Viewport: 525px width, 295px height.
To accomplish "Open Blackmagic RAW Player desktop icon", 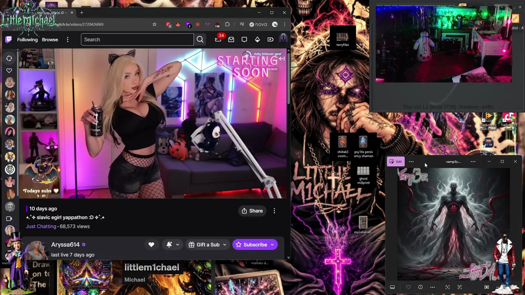I will [x=488, y=122].
